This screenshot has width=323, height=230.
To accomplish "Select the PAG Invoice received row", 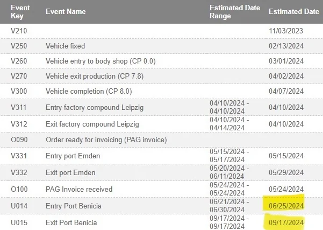I will 79,189.
